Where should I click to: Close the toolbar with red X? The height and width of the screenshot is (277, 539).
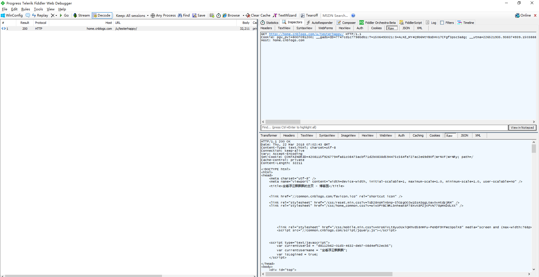pos(535,15)
